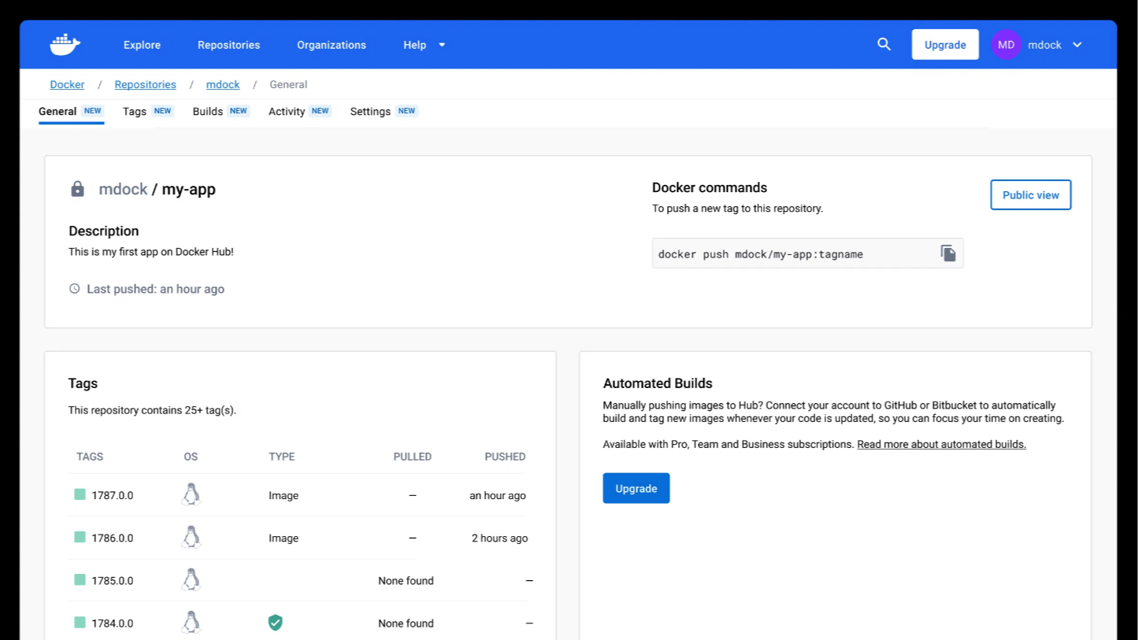
Task: Go to Repositories in the top navigation
Action: click(228, 45)
